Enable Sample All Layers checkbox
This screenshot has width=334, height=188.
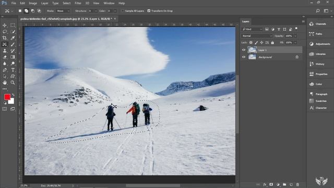coord(123,11)
